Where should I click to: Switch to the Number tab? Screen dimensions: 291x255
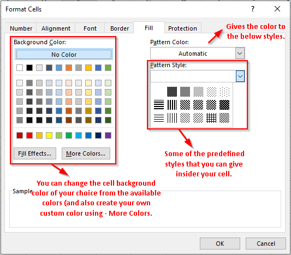[x=21, y=28]
